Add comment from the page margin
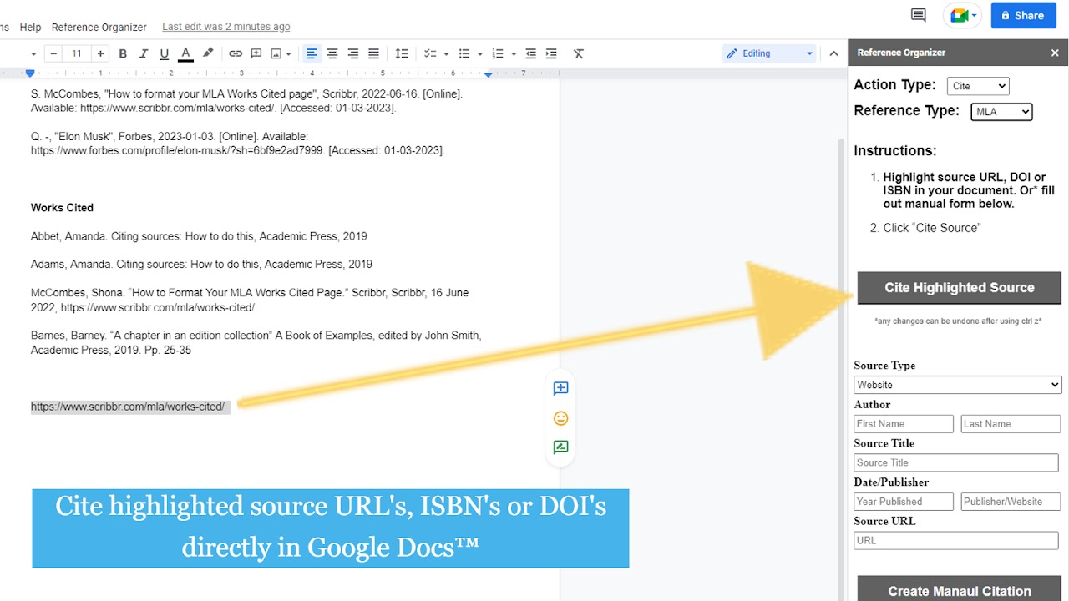The width and height of the screenshot is (1069, 601). (x=561, y=388)
